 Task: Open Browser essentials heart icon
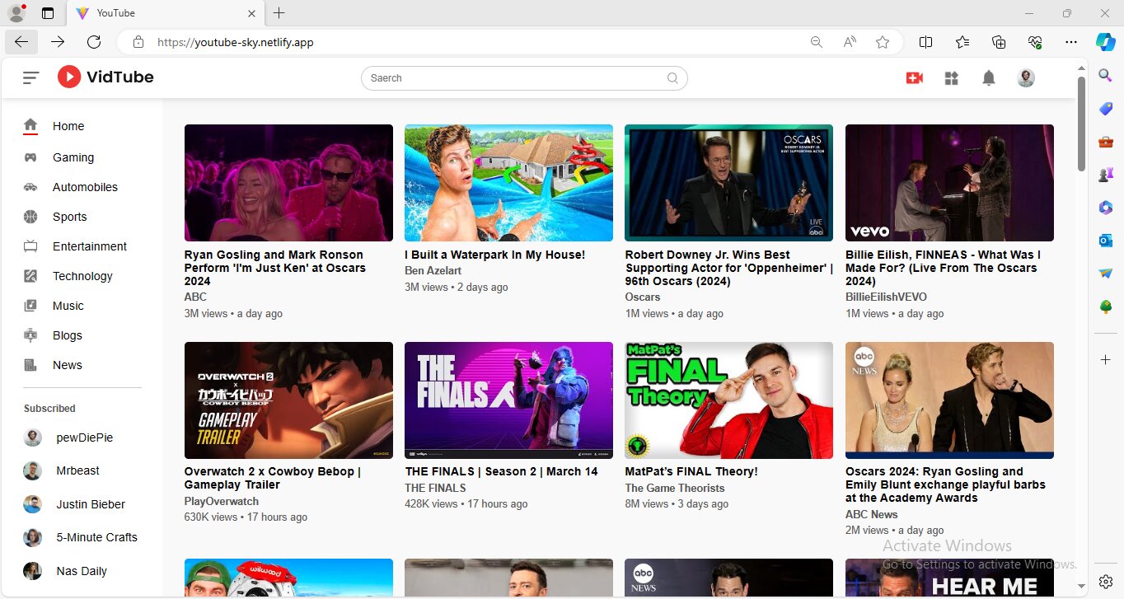tap(1036, 42)
